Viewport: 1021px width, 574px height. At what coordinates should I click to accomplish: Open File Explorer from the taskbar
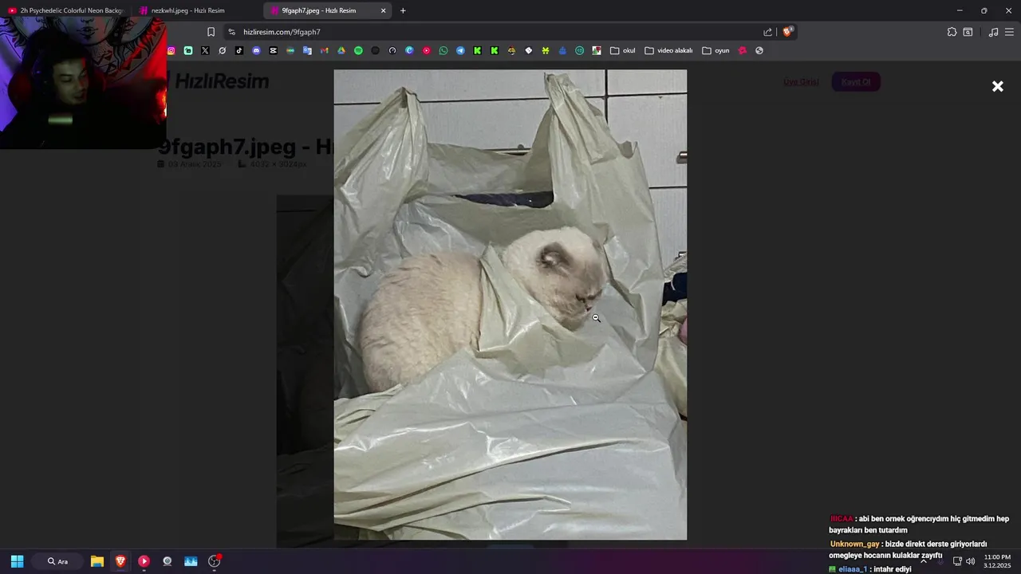click(97, 561)
